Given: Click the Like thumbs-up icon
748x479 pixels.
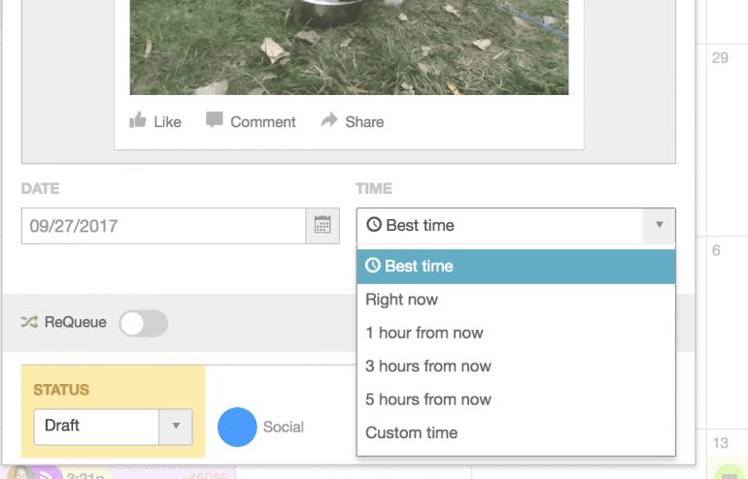Looking at the screenshot, I should pos(138,121).
